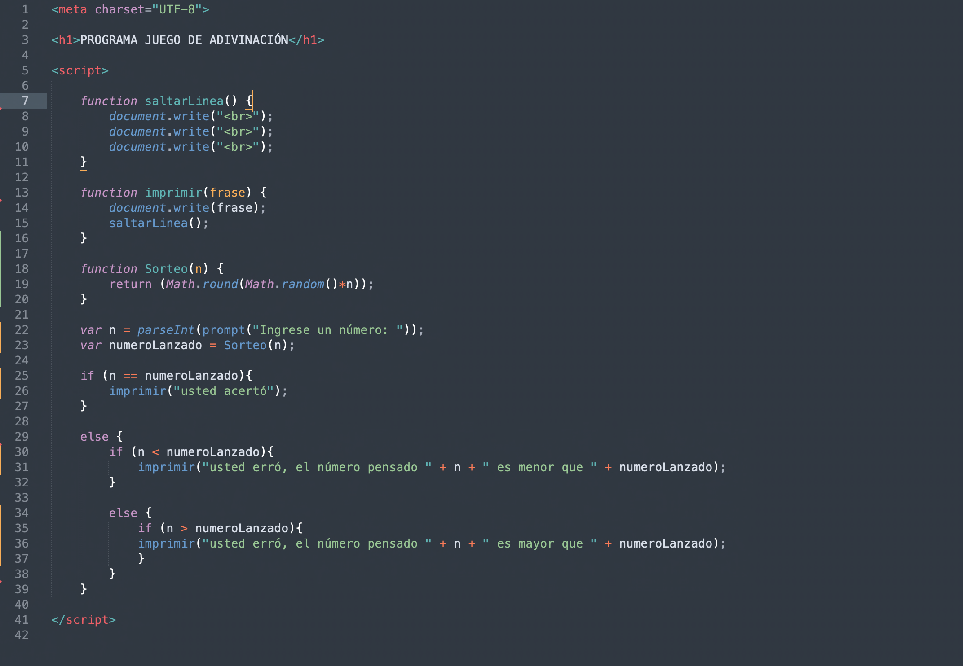Click the frase parameter on line 13
This screenshot has width=963, height=666.
coord(227,193)
